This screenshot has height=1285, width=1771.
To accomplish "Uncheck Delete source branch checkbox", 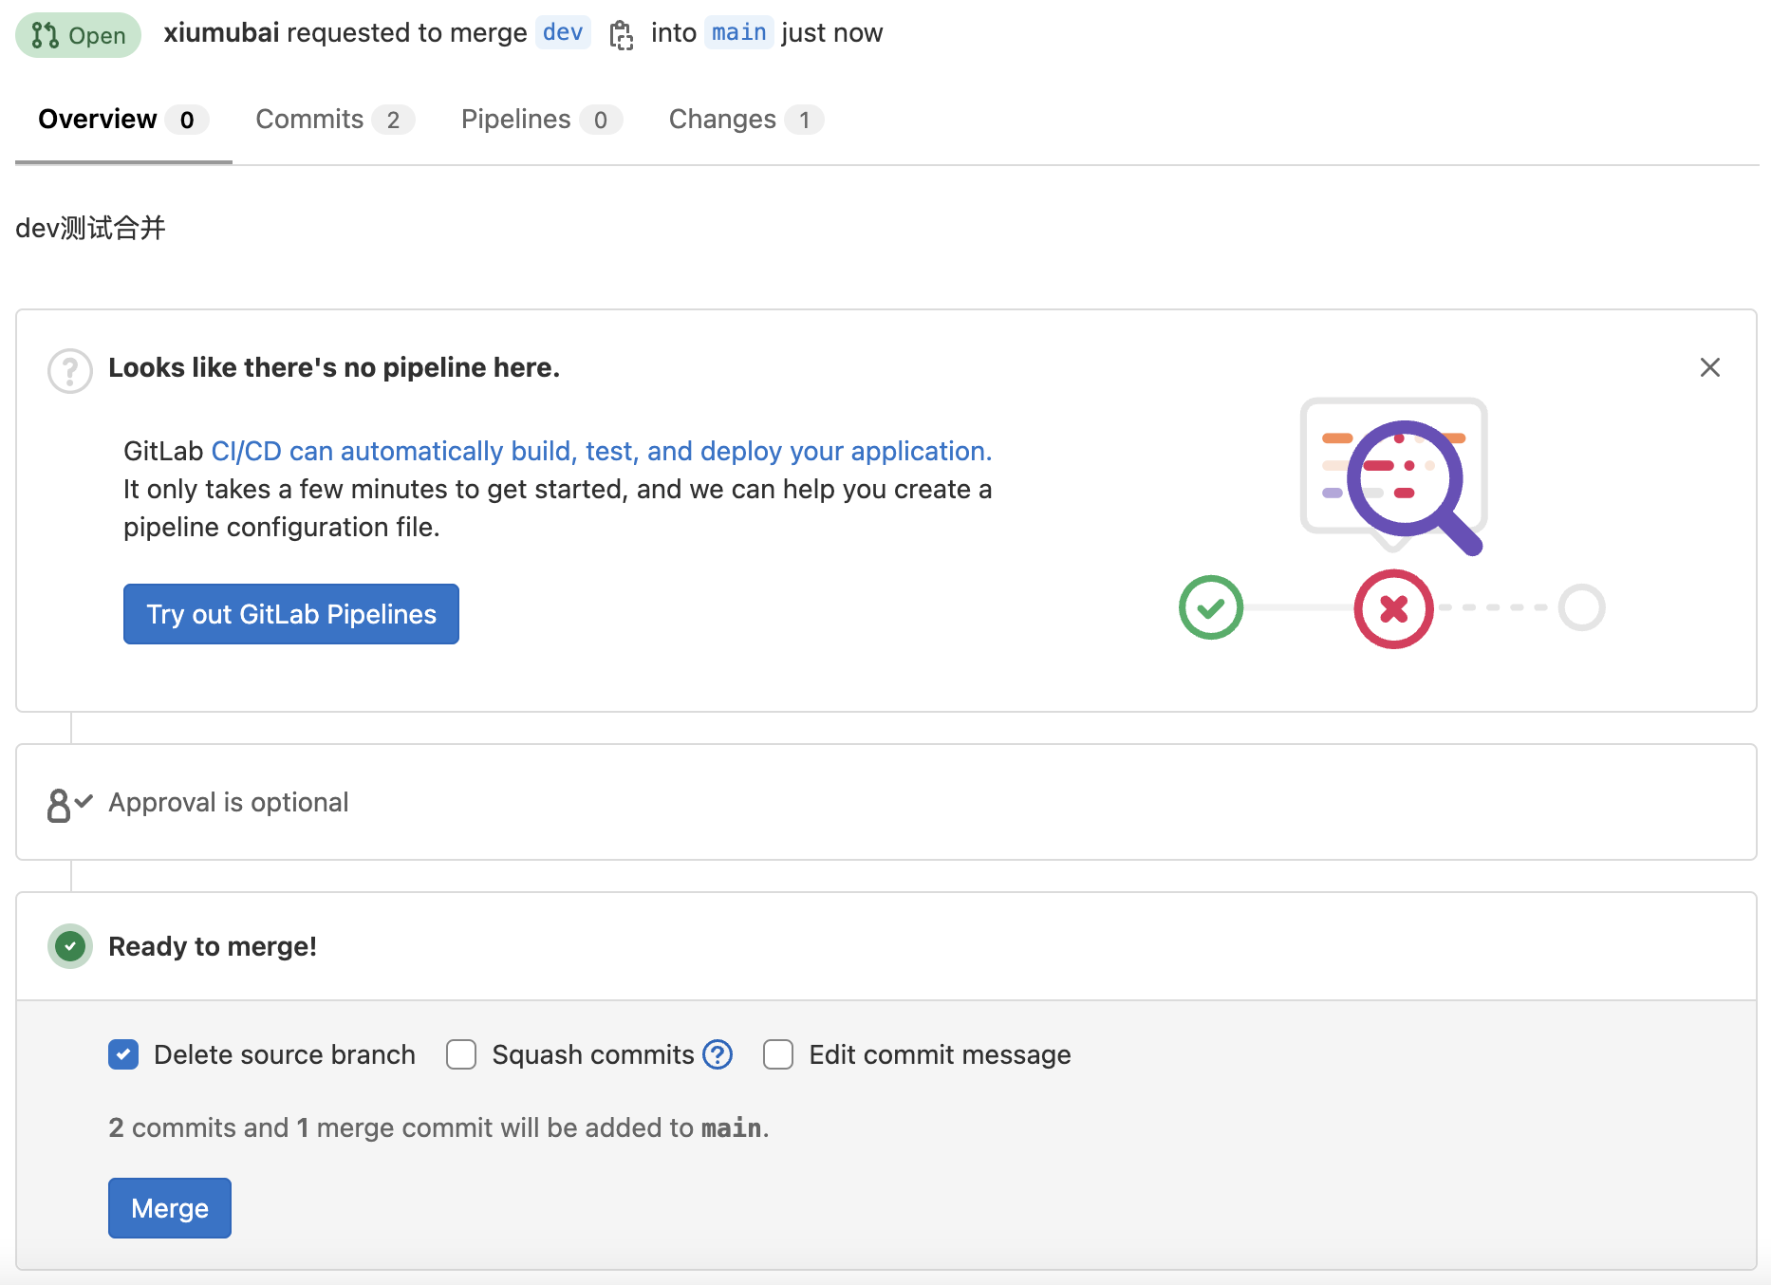I will click(123, 1054).
